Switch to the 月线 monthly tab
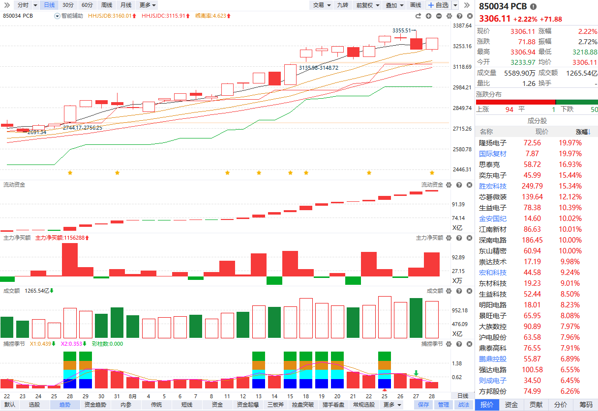Image resolution: width=598 pixels, height=411 pixels. pyautogui.click(x=126, y=5)
